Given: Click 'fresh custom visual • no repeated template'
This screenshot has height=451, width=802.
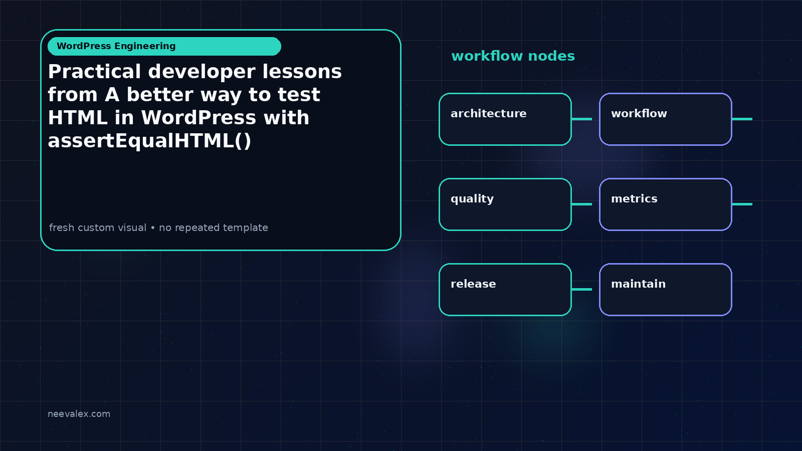Looking at the screenshot, I should tap(158, 228).
